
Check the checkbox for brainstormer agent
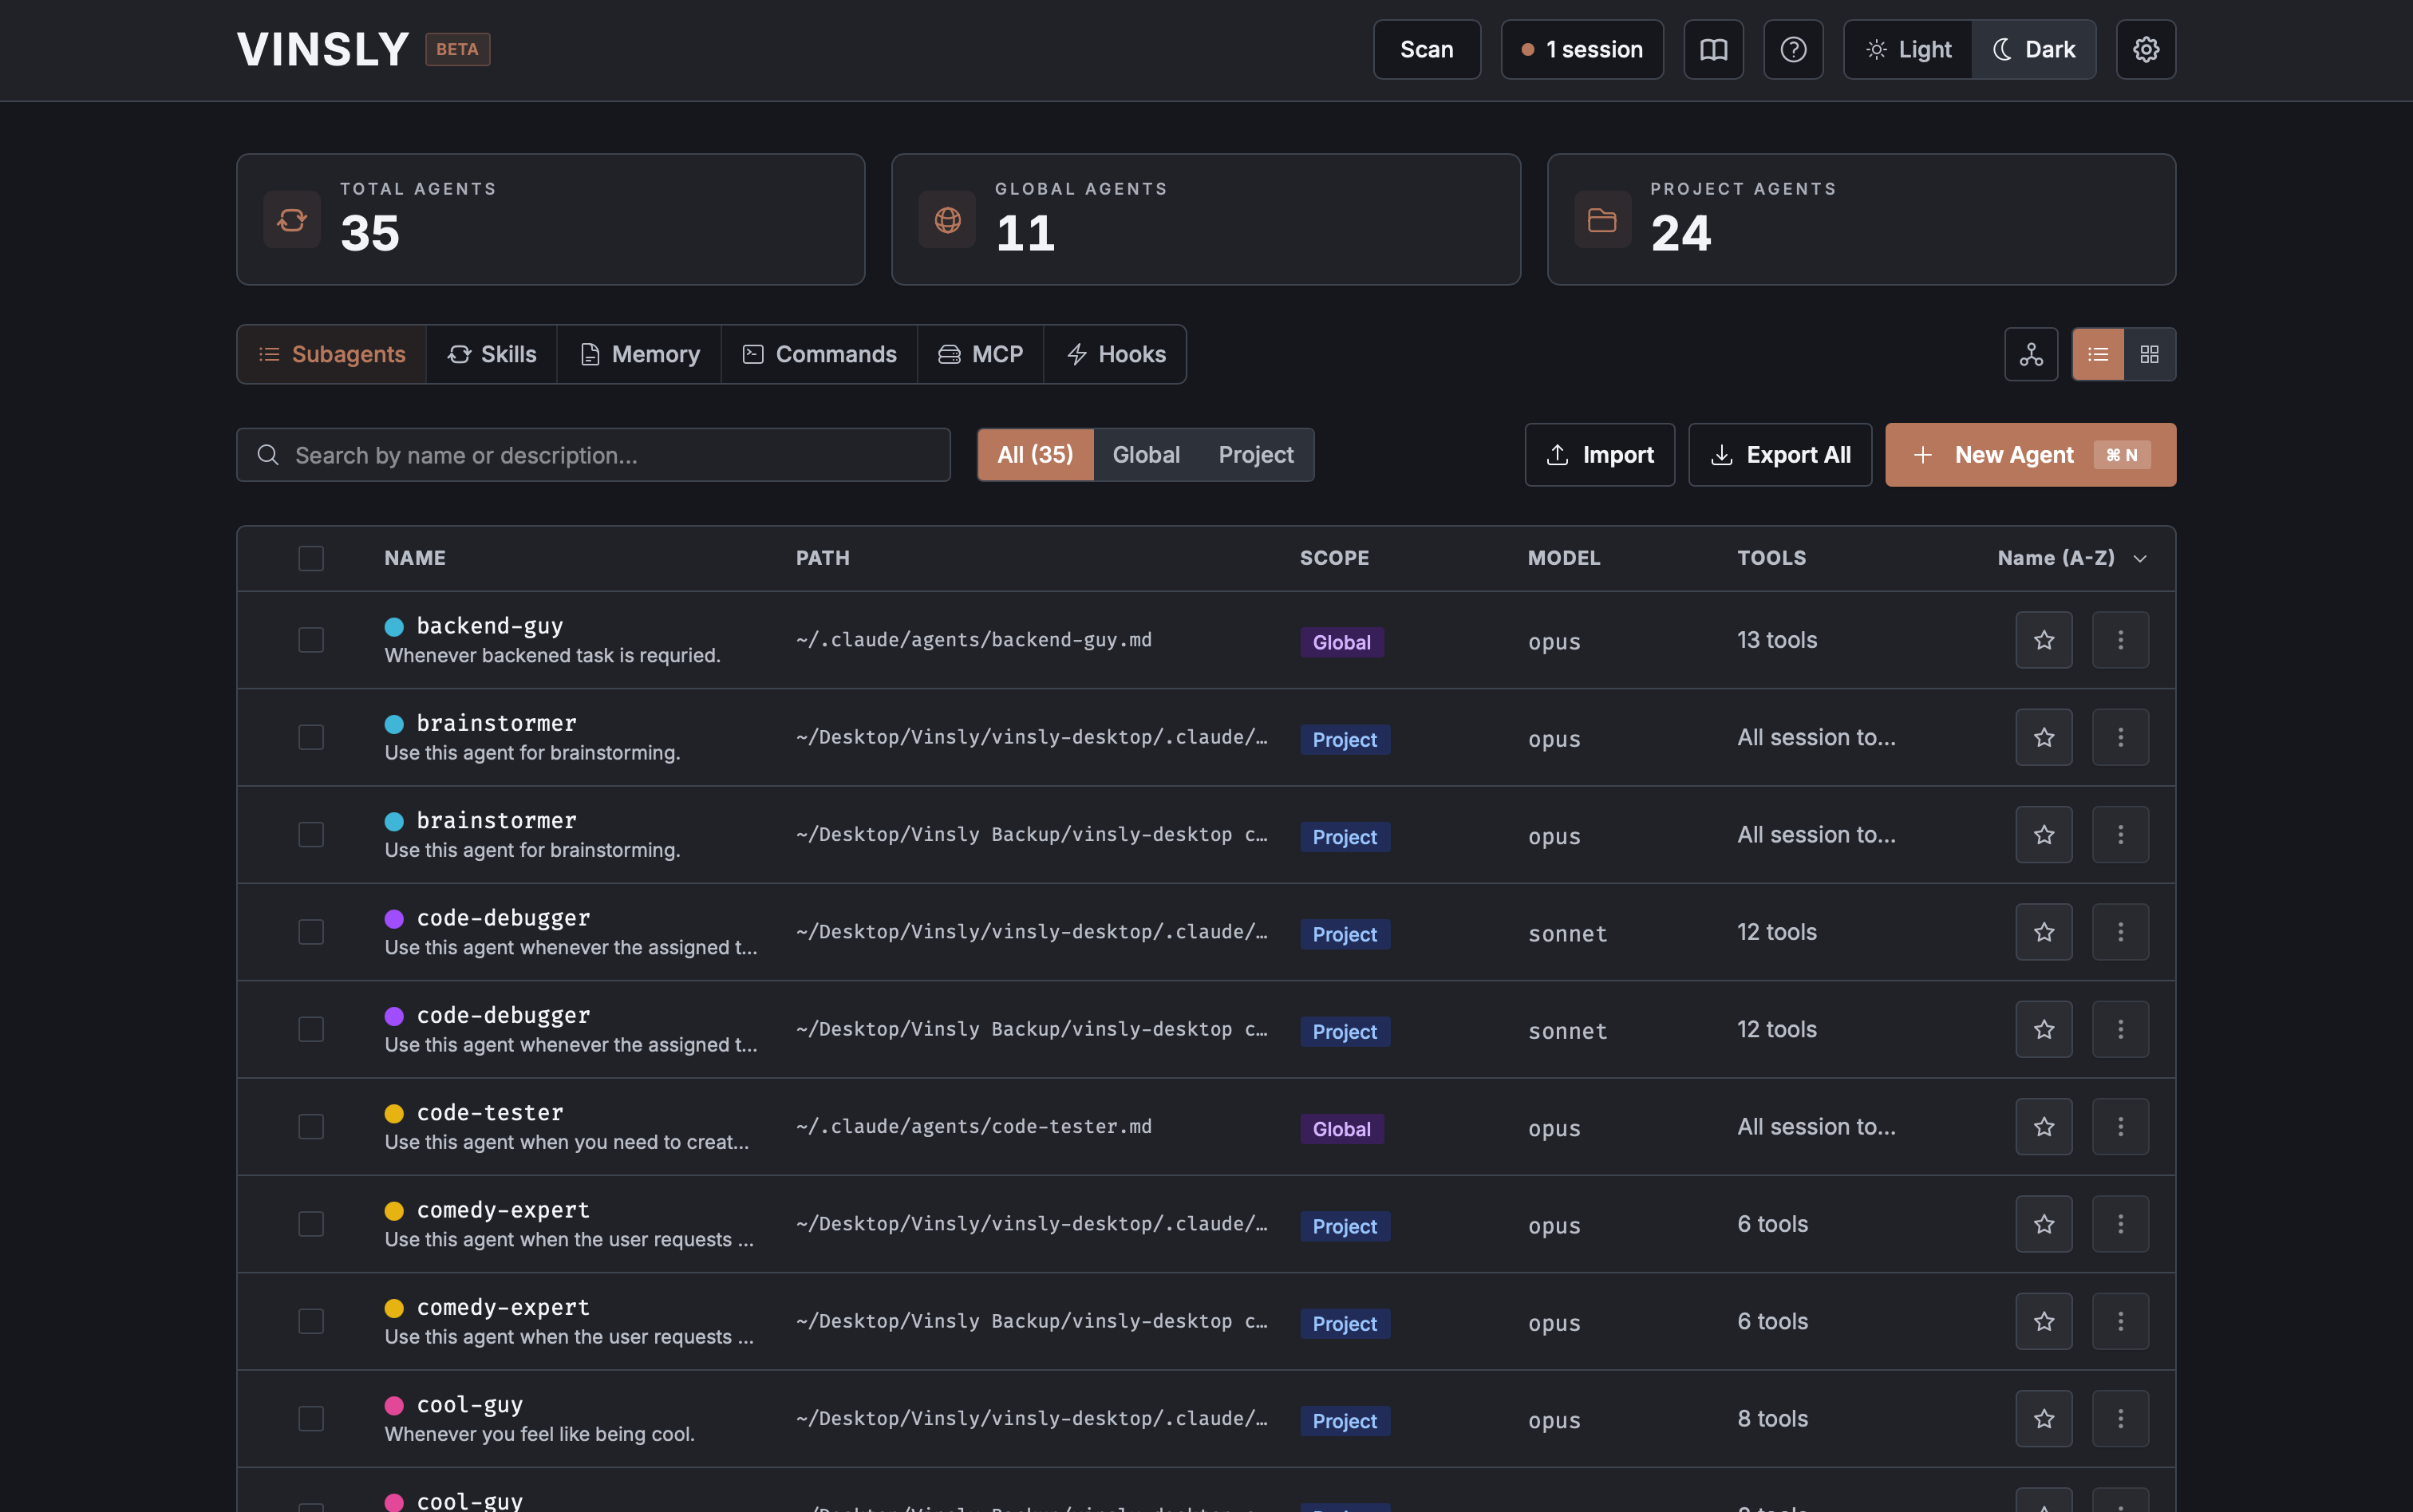(x=311, y=737)
